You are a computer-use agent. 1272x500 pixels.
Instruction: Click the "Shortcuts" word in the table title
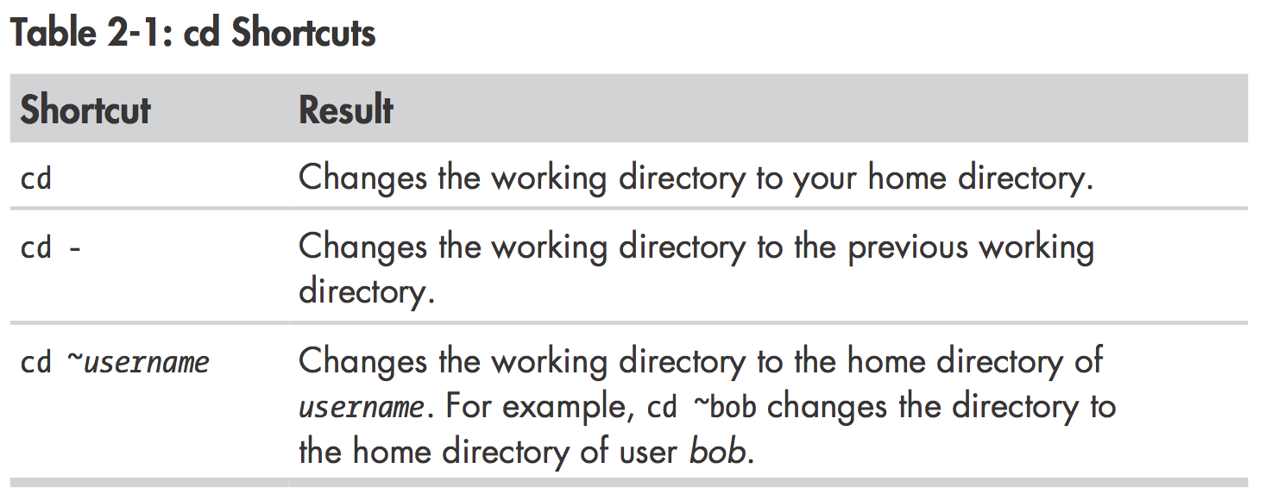click(x=304, y=34)
